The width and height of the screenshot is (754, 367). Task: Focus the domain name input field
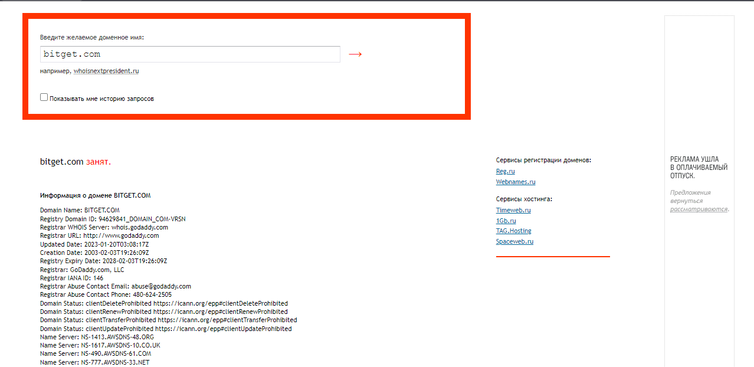[190, 54]
